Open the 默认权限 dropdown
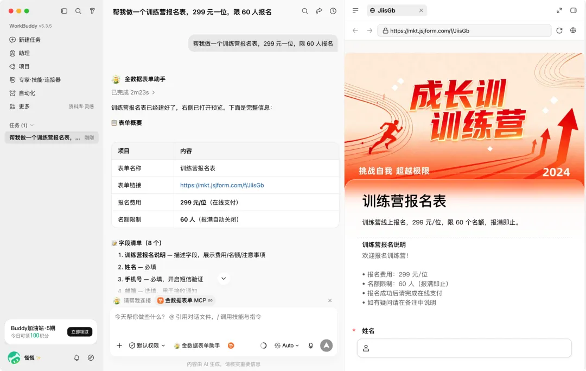 (x=147, y=345)
